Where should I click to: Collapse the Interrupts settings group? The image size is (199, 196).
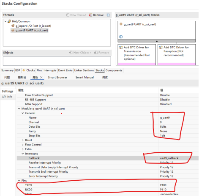pyautogui.click(x=23, y=154)
